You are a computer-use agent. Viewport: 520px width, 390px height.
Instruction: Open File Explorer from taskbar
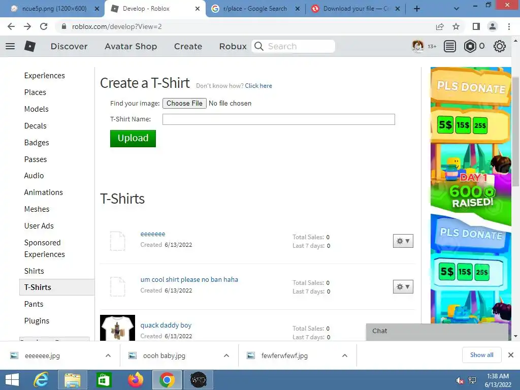[x=72, y=380]
